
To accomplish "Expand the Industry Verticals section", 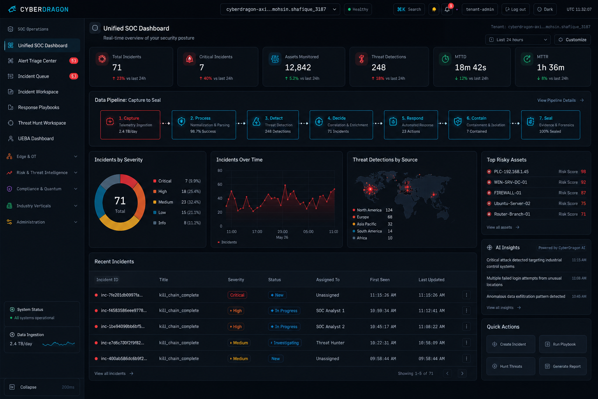I will pyautogui.click(x=42, y=206).
